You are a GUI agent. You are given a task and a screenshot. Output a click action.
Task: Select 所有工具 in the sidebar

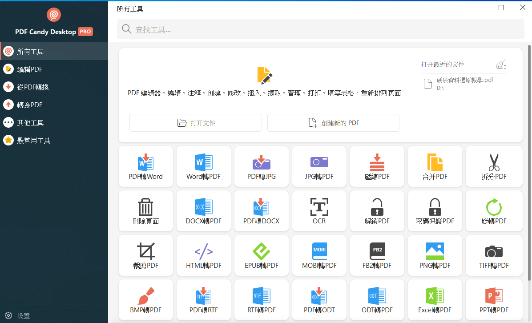pyautogui.click(x=54, y=52)
